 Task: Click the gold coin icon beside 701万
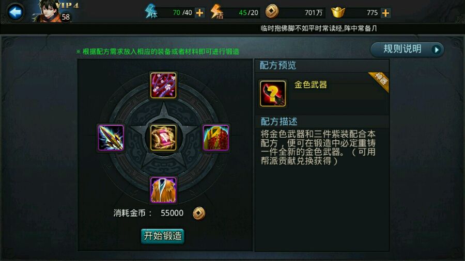click(x=272, y=12)
